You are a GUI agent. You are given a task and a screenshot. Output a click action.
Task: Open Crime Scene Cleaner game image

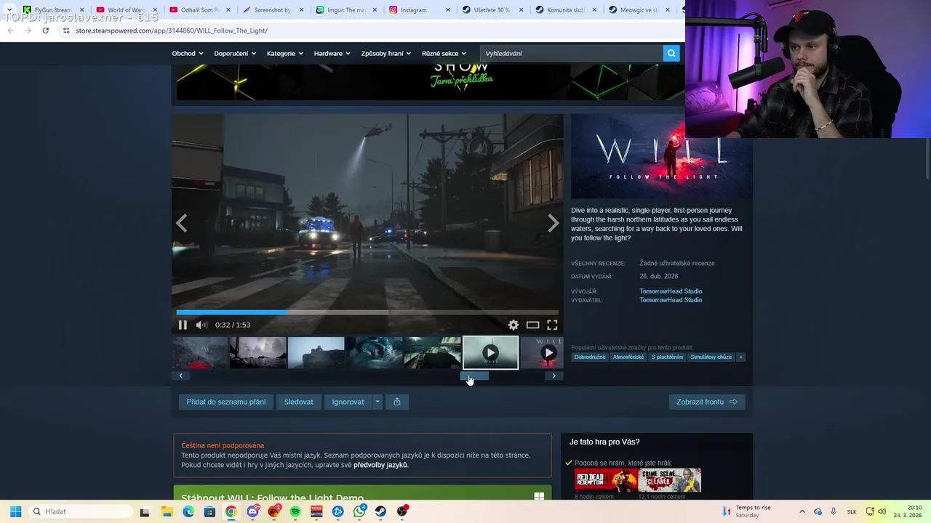(x=670, y=480)
